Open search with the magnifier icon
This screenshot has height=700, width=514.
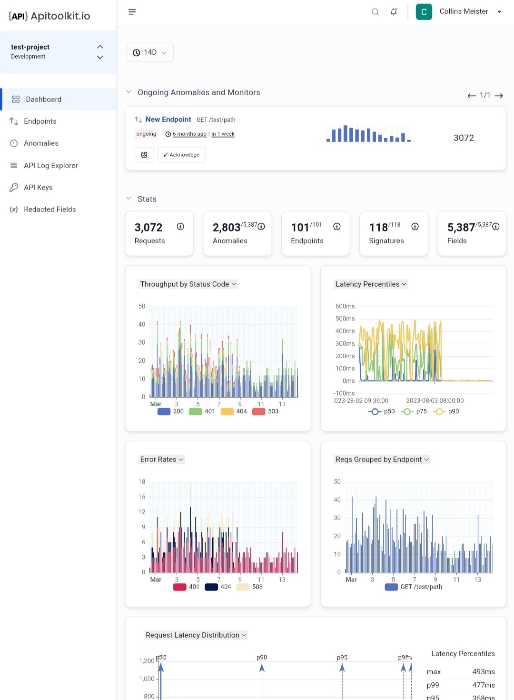click(x=375, y=12)
